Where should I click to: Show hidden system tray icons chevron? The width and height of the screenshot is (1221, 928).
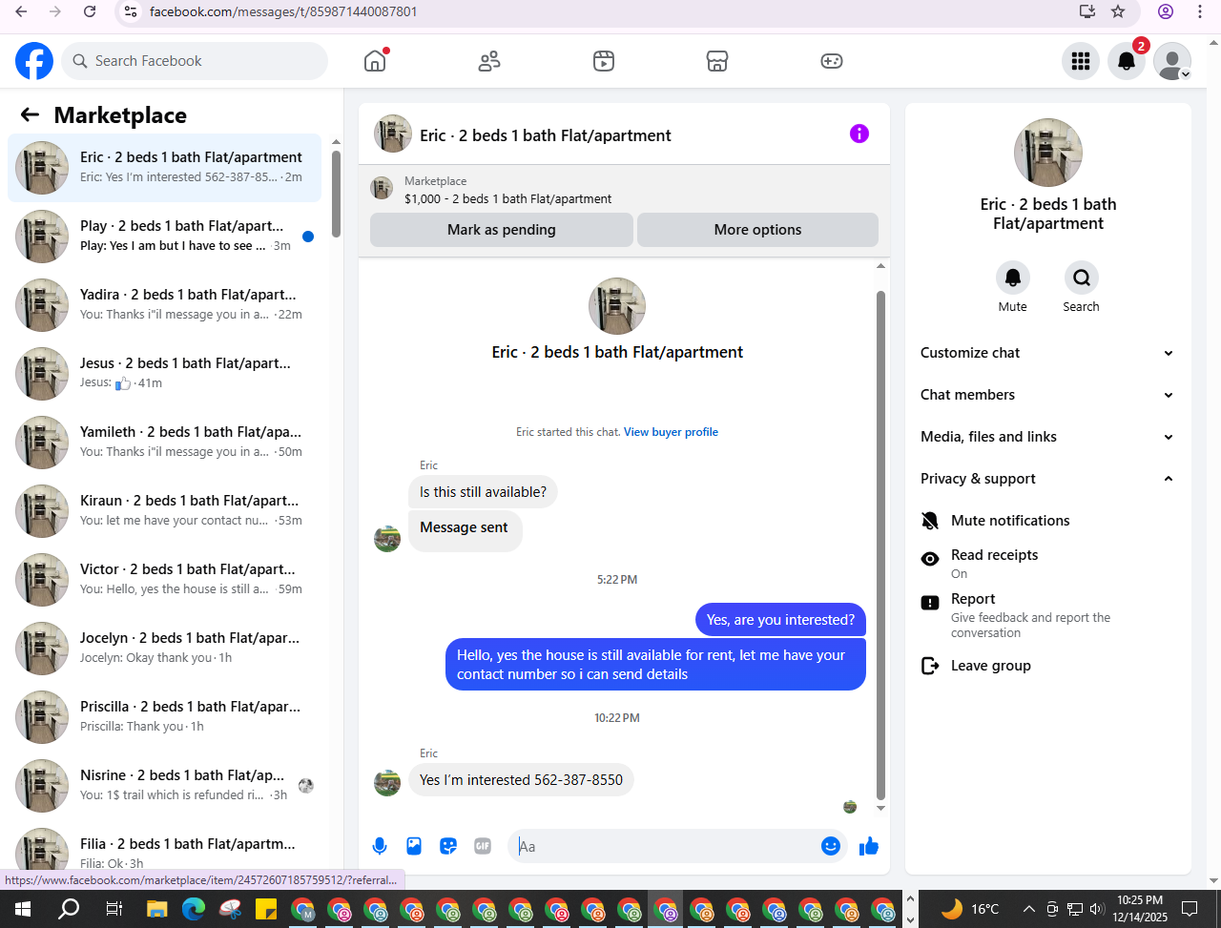(1028, 908)
